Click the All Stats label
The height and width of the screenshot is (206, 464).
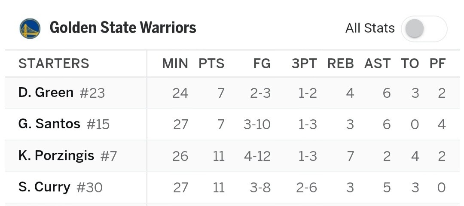tap(370, 28)
